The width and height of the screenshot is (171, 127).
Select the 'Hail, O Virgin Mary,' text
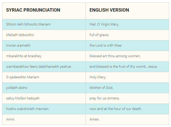tap(104, 24)
